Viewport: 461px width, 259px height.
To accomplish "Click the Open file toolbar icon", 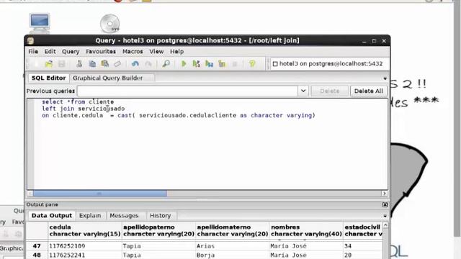I will (49, 64).
